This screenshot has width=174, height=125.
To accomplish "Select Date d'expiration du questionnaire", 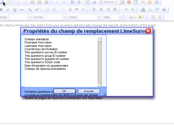I will (x=46, y=66).
